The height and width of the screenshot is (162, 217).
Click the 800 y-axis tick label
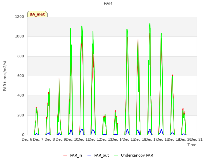[x=21, y=56]
